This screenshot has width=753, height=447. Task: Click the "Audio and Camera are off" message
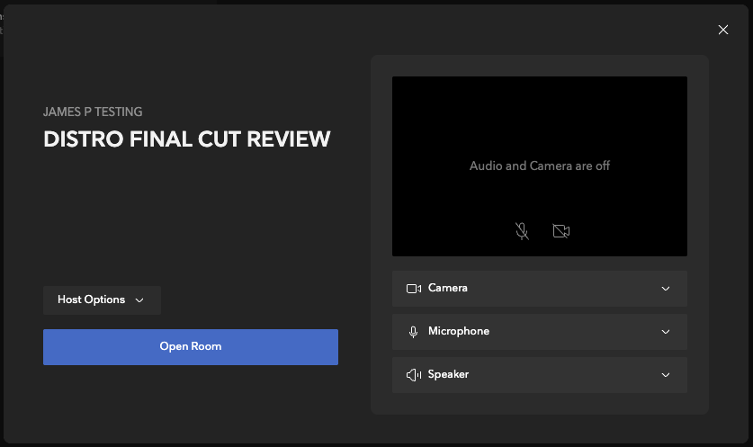click(x=540, y=166)
